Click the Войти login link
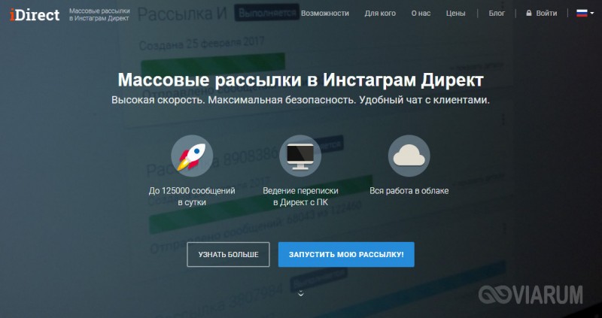 [x=546, y=14]
